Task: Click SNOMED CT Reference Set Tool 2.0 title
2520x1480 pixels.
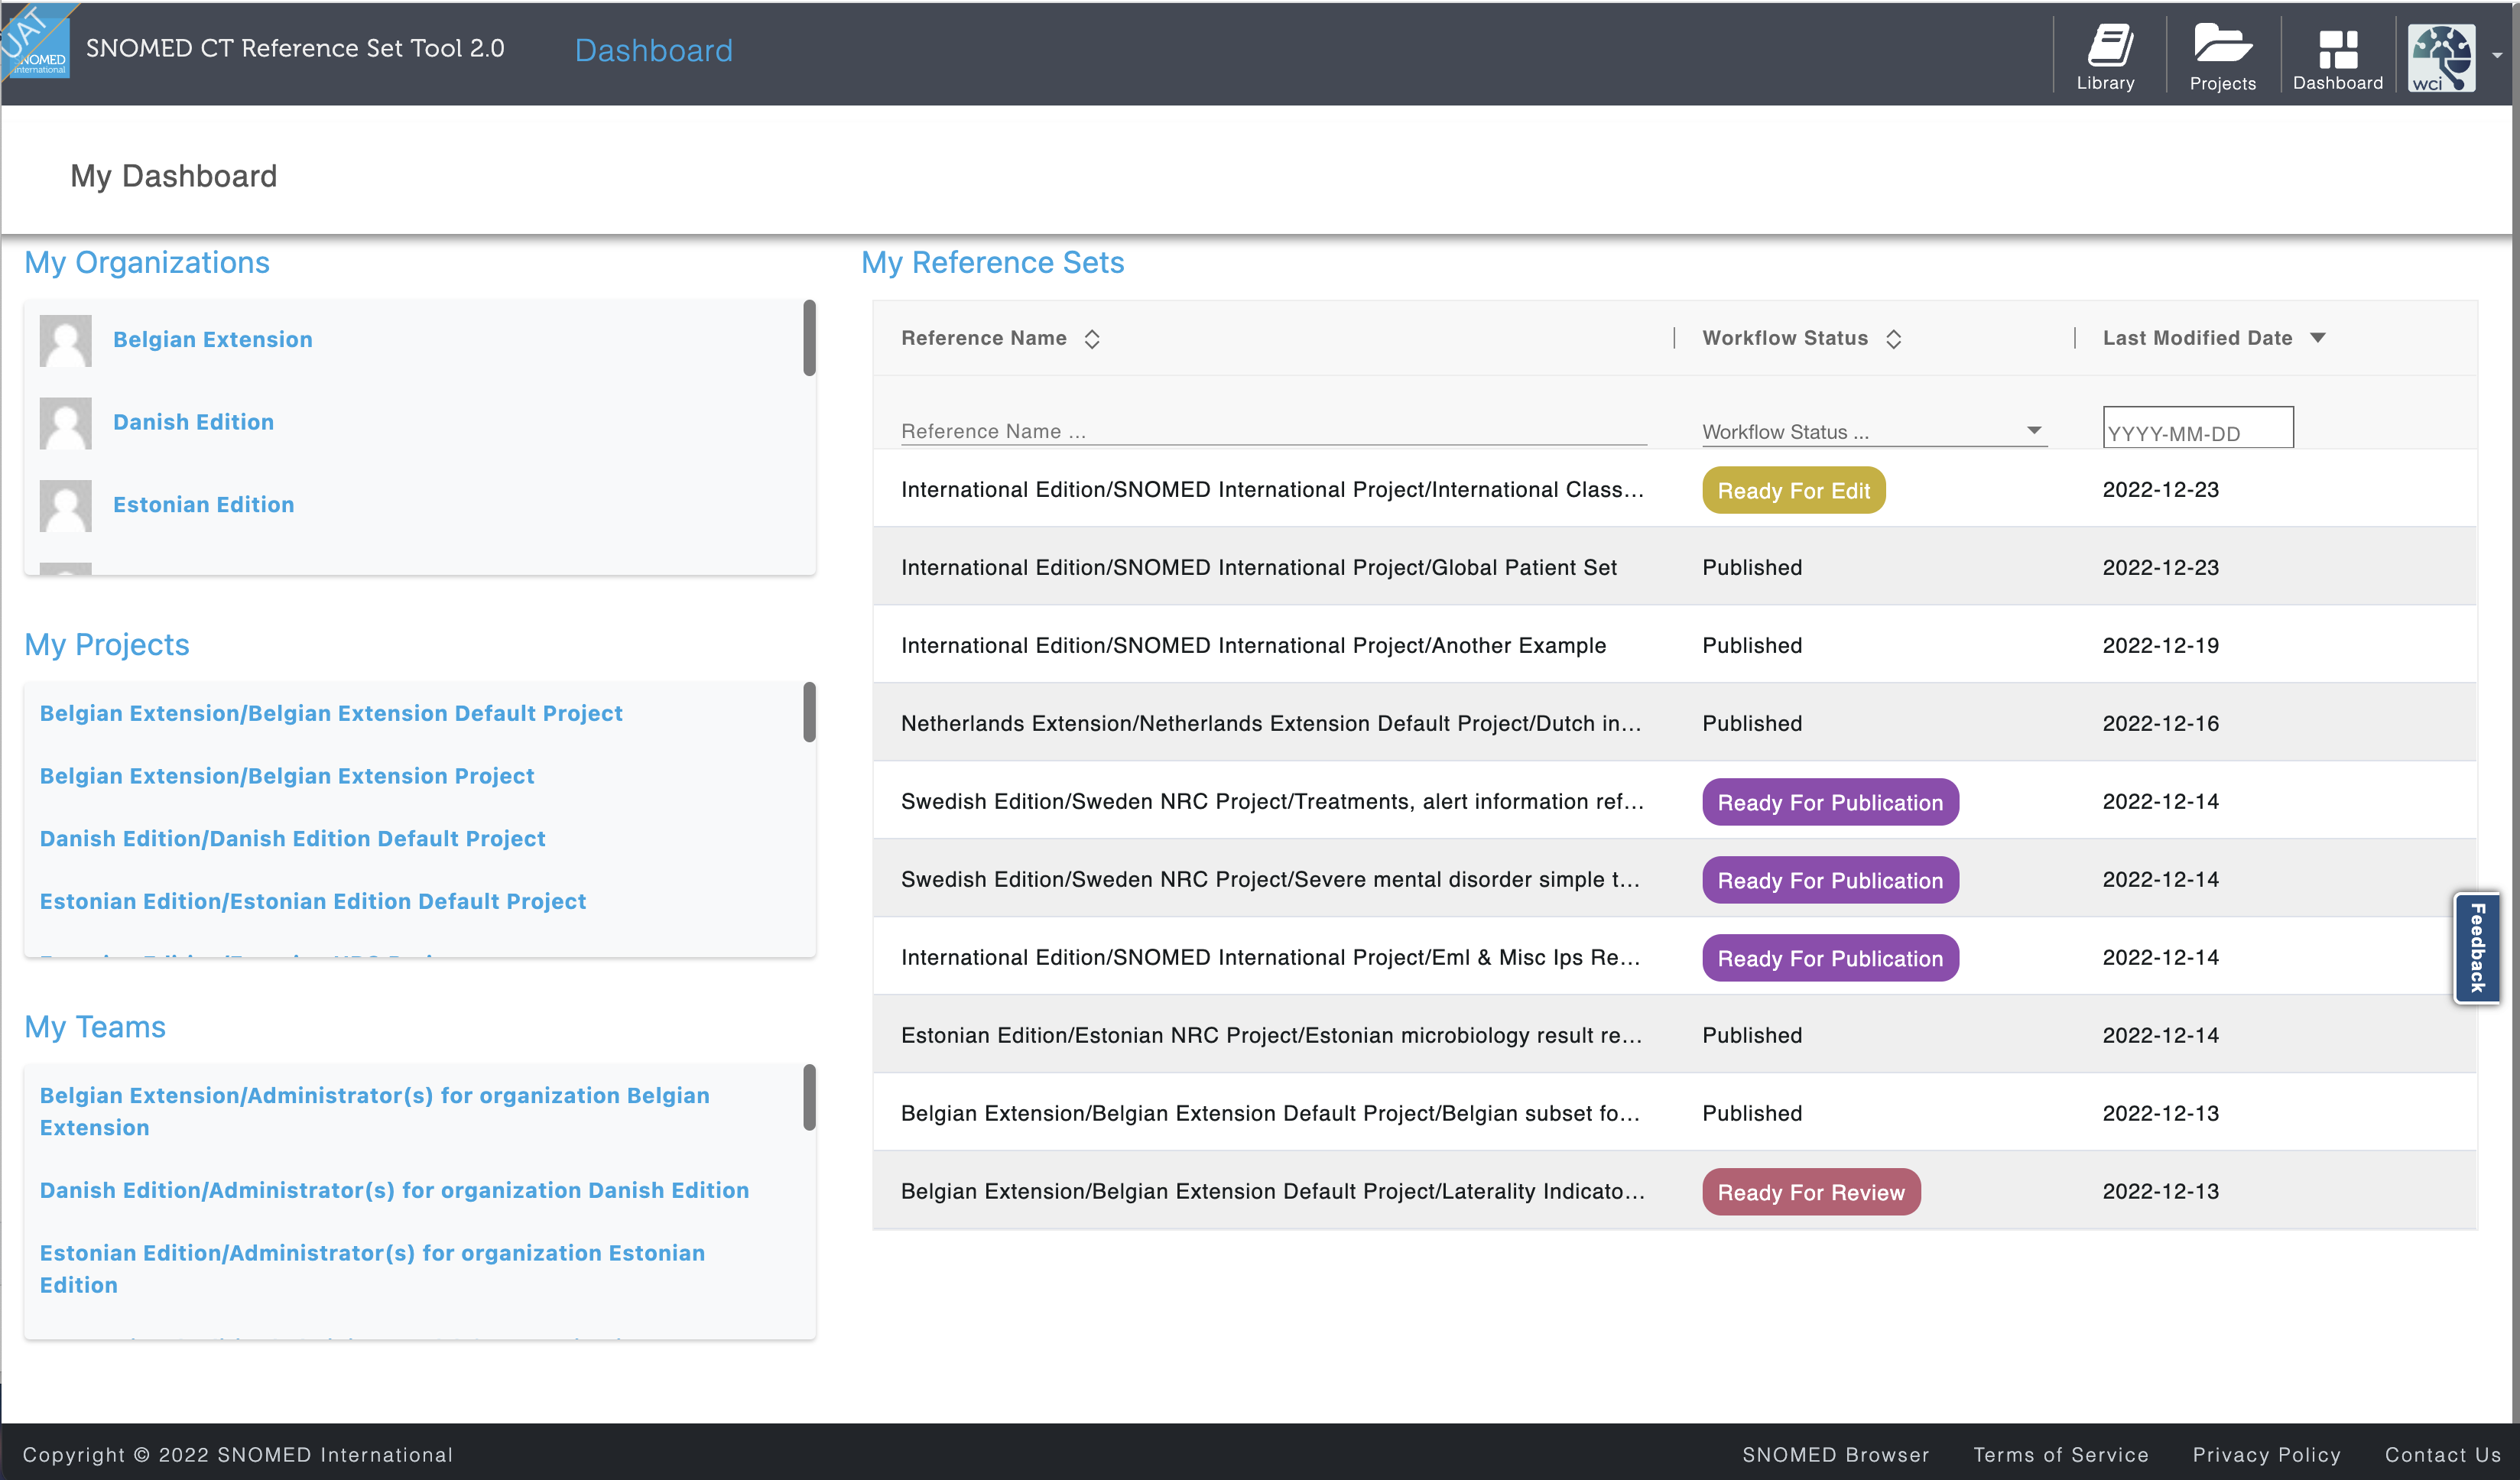Action: point(295,49)
